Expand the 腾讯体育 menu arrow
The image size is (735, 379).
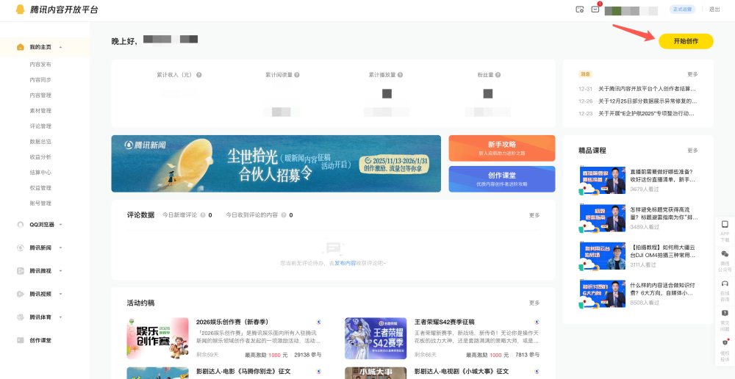click(x=60, y=317)
